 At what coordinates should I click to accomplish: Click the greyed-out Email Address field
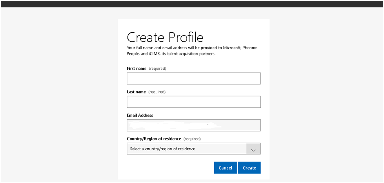click(x=194, y=125)
